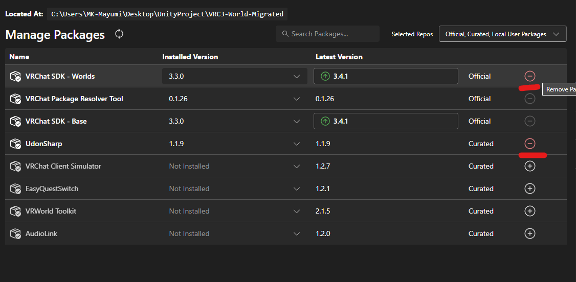Refresh the package list with the reload icon
This screenshot has height=282, width=576.
click(119, 34)
